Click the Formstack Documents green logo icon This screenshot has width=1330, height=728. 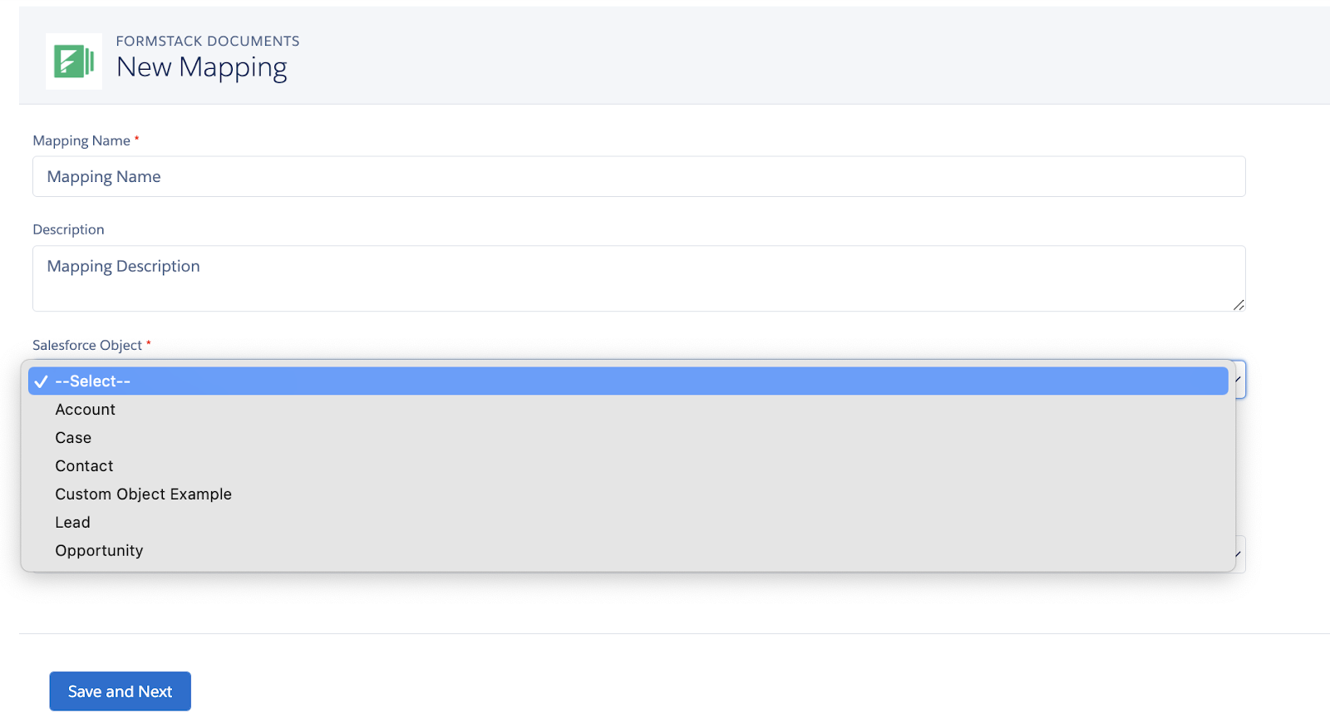[73, 61]
